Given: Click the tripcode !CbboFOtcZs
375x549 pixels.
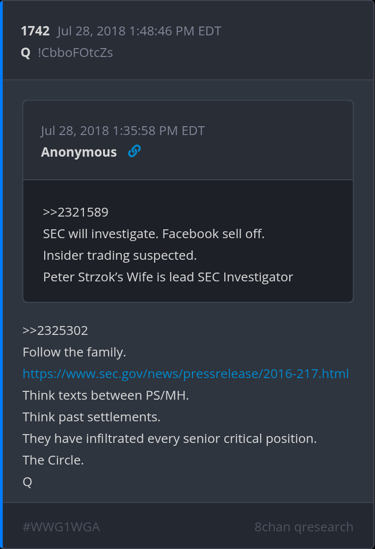Looking at the screenshot, I should coord(75,53).
